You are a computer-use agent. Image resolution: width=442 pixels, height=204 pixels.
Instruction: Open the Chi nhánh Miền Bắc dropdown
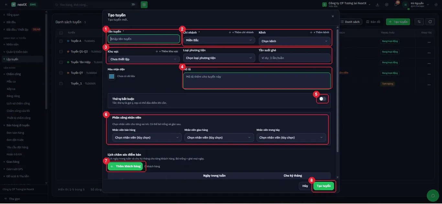[x=219, y=40]
